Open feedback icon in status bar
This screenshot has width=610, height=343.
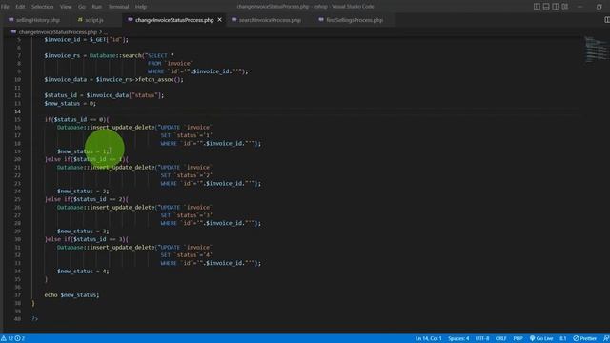point(606,339)
